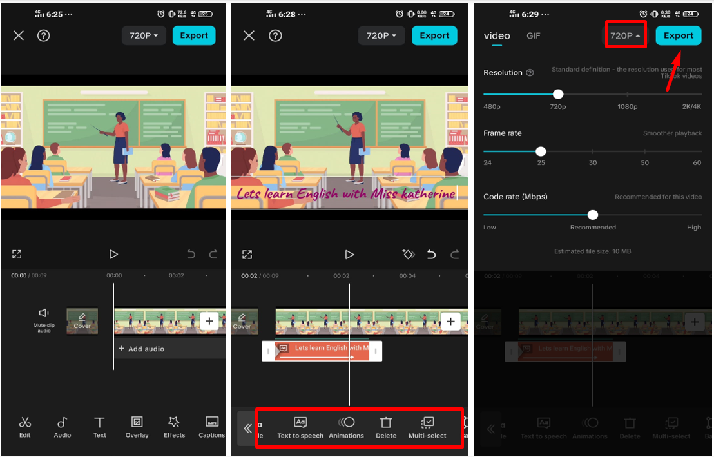
Task: Add a clip with plus button, middle screen
Action: tap(450, 321)
